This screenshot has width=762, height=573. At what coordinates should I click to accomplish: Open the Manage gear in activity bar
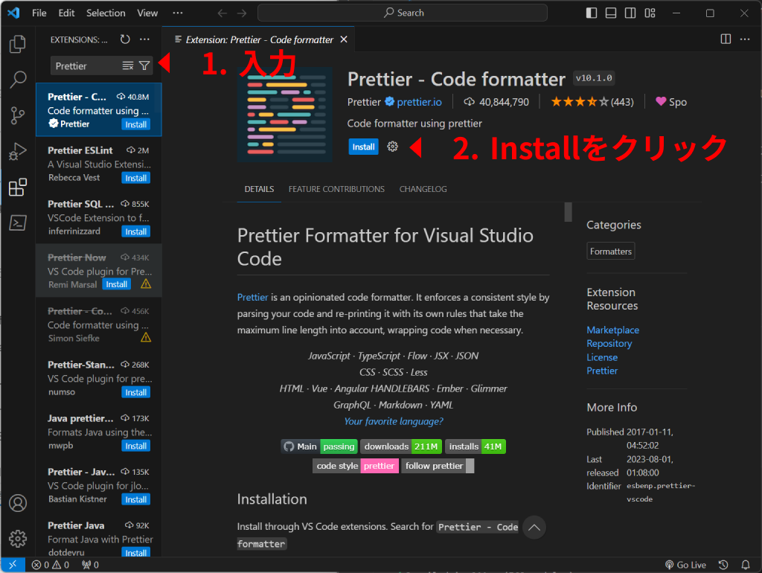[x=18, y=539]
